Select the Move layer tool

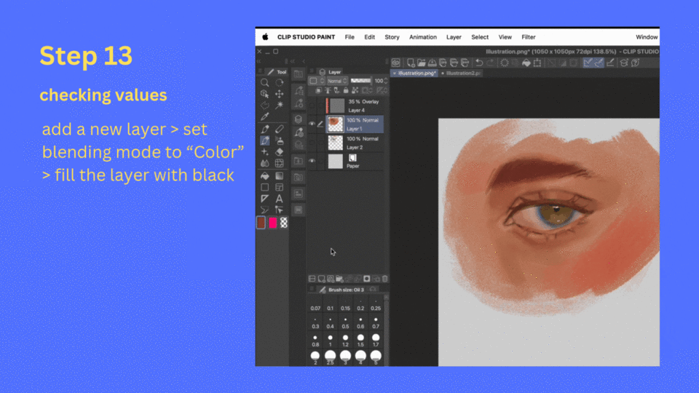280,94
